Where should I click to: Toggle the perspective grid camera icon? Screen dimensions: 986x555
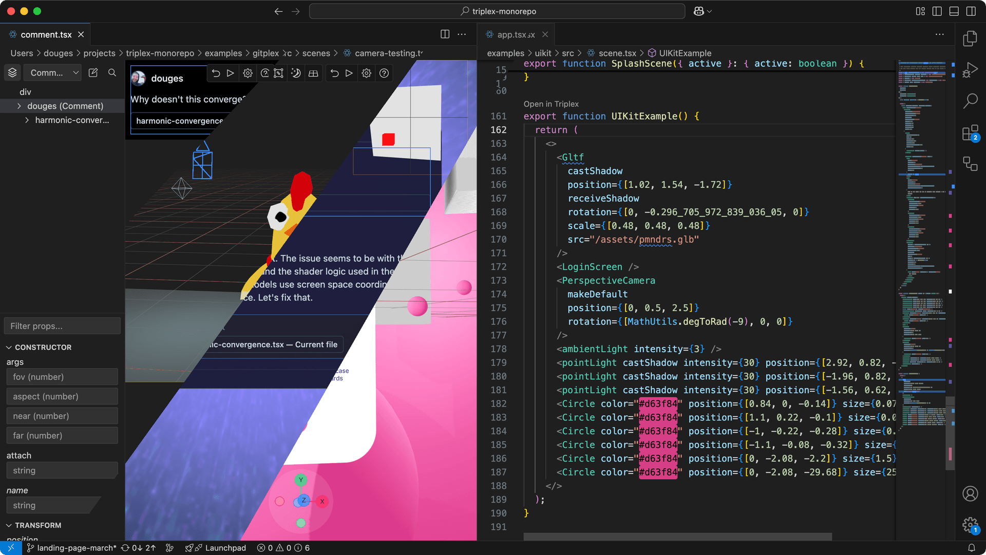pos(313,73)
